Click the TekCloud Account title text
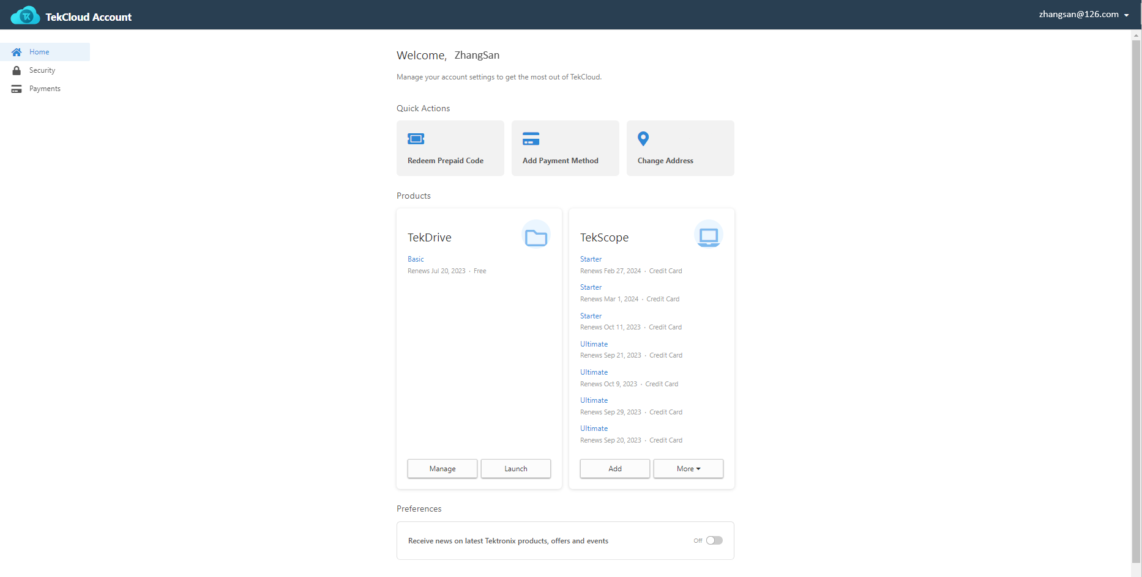 89,17
